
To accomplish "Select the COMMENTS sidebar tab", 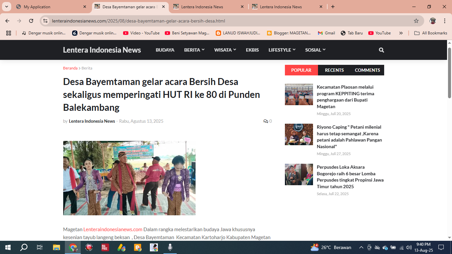I will (x=367, y=70).
